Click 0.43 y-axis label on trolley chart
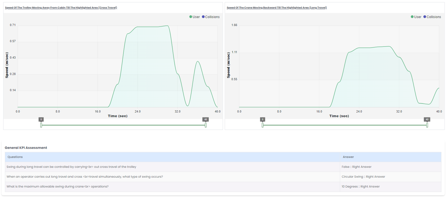446x199 pixels. (x=13, y=57)
